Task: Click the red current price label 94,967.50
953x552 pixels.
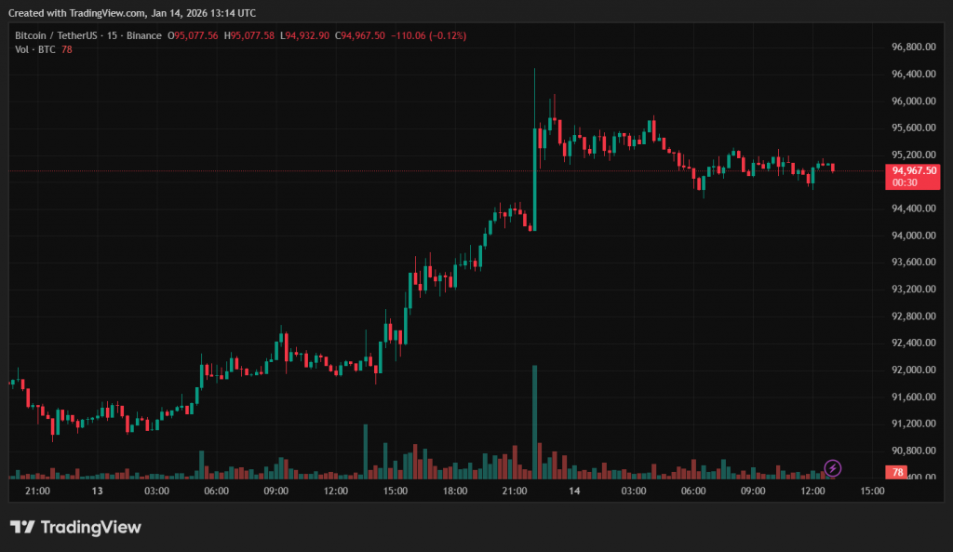Action: 912,170
